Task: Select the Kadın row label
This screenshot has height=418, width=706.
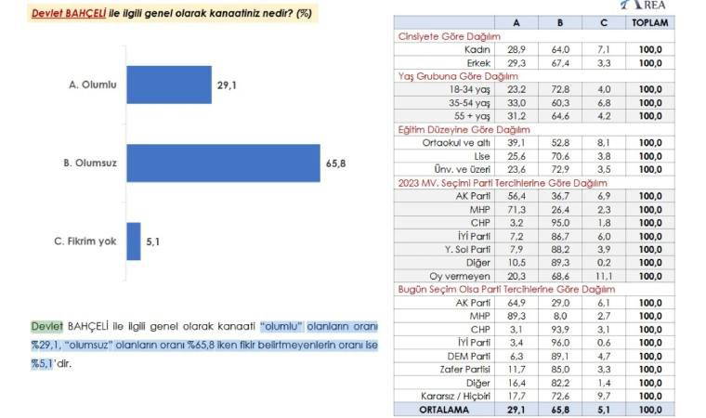Action: [477, 48]
